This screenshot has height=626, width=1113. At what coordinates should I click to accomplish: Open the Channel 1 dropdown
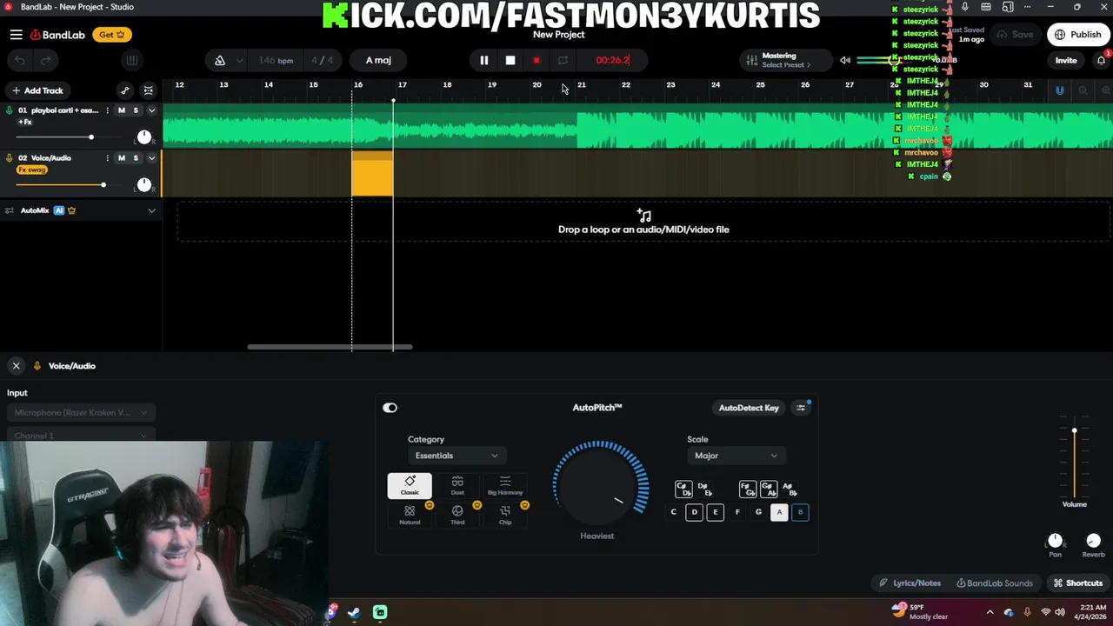coord(81,436)
